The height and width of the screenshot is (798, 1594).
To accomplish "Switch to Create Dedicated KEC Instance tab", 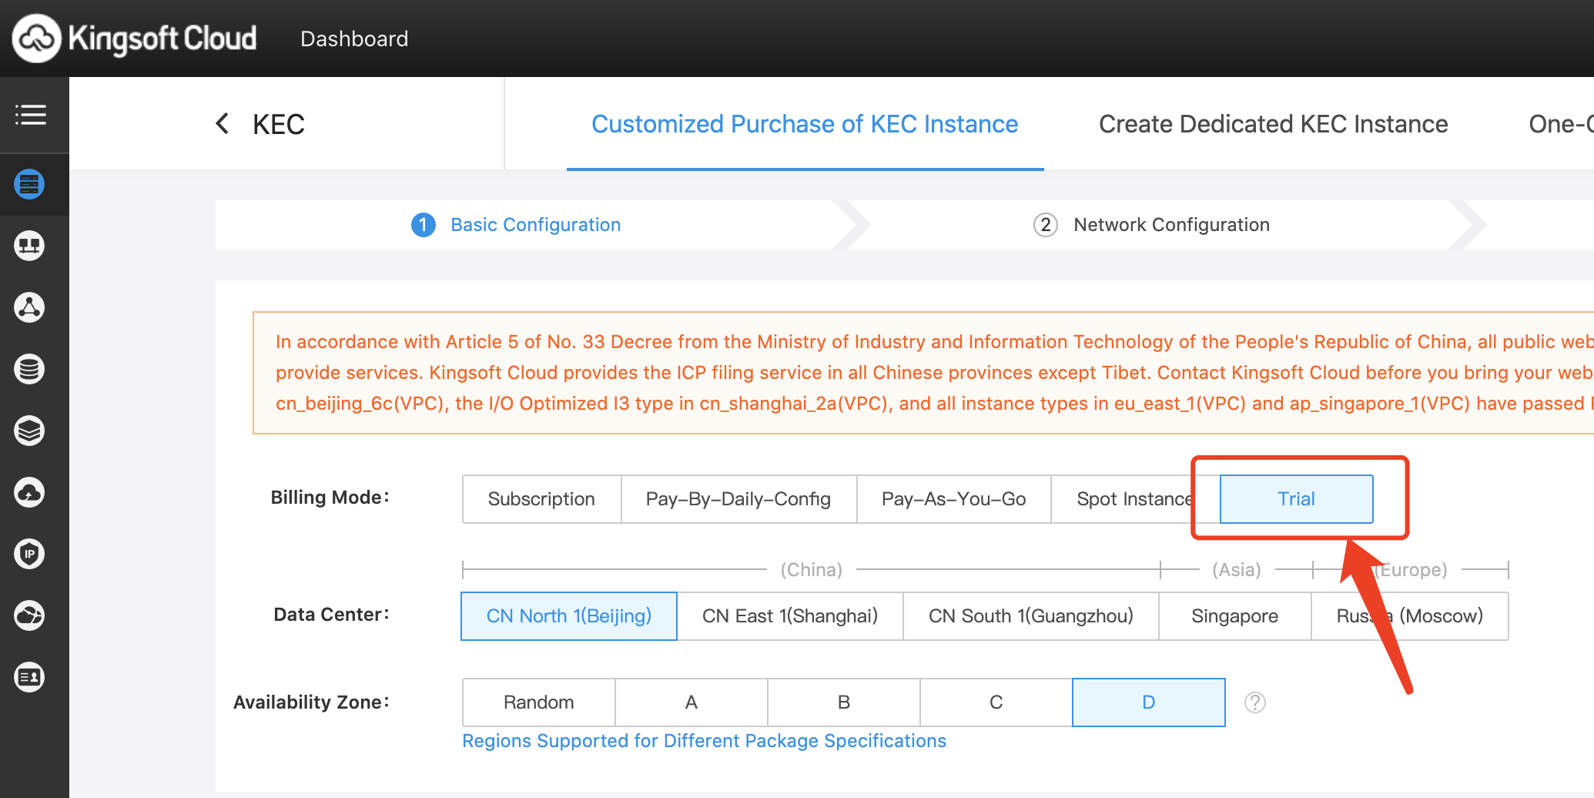I will [x=1273, y=124].
